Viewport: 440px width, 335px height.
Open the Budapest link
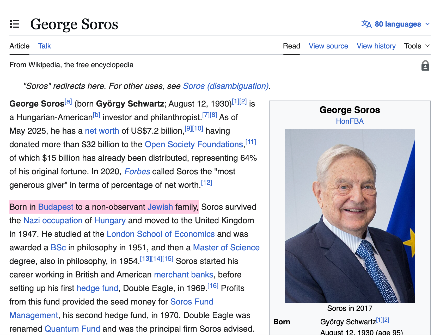[x=56, y=207]
